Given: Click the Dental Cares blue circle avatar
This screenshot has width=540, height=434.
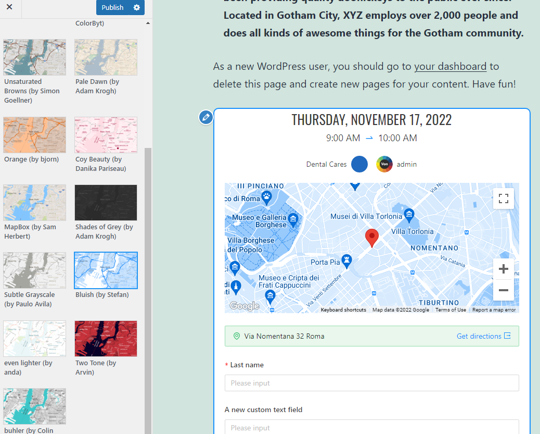Looking at the screenshot, I should [359, 164].
